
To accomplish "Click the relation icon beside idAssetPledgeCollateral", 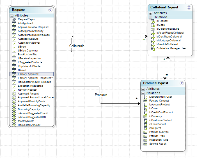I will point(153,33).
